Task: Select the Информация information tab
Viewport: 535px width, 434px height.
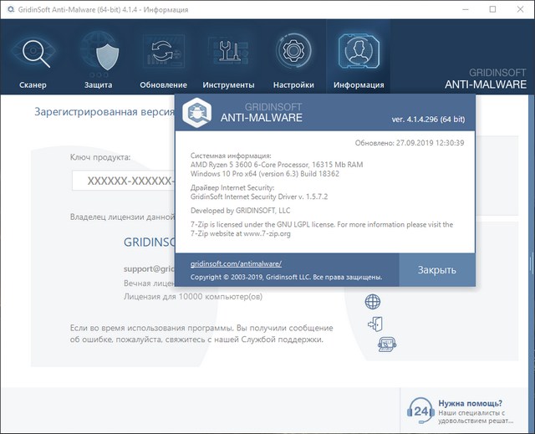Action: pos(359,59)
